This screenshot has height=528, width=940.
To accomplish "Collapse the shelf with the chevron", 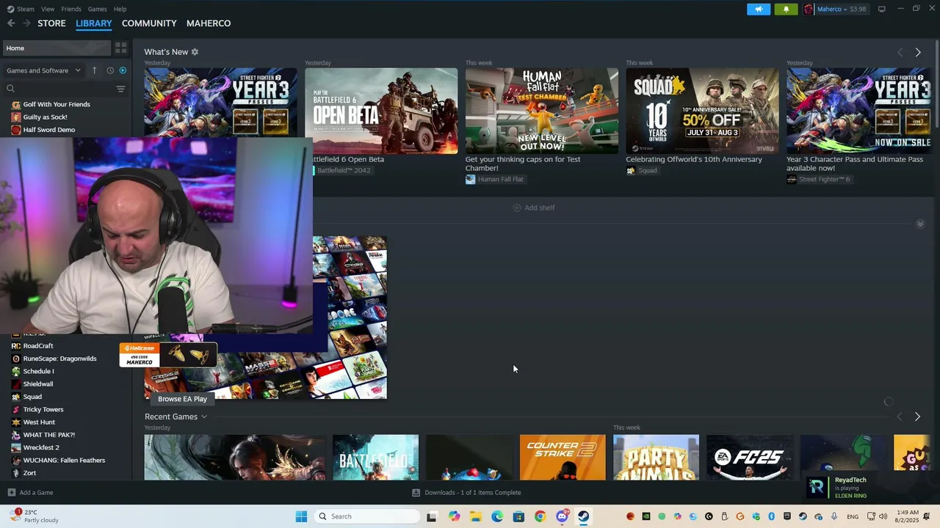I will click(x=920, y=224).
